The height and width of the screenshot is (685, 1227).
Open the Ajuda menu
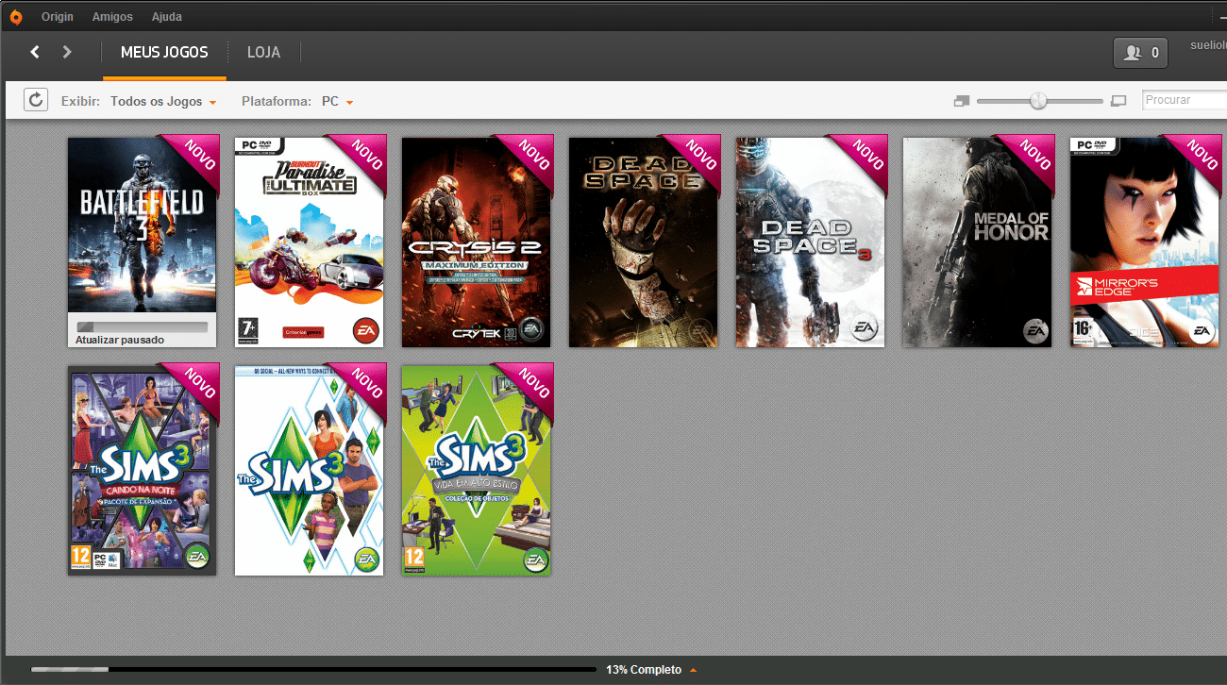[x=167, y=17]
